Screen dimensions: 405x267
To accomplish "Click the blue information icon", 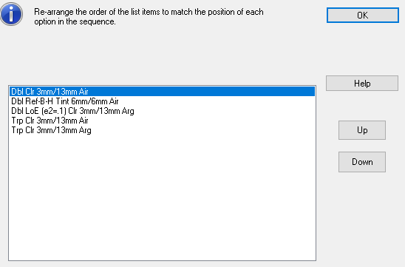I will pos(11,14).
